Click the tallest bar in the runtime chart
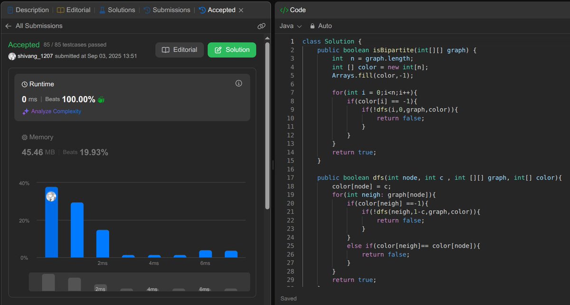 (x=51, y=222)
